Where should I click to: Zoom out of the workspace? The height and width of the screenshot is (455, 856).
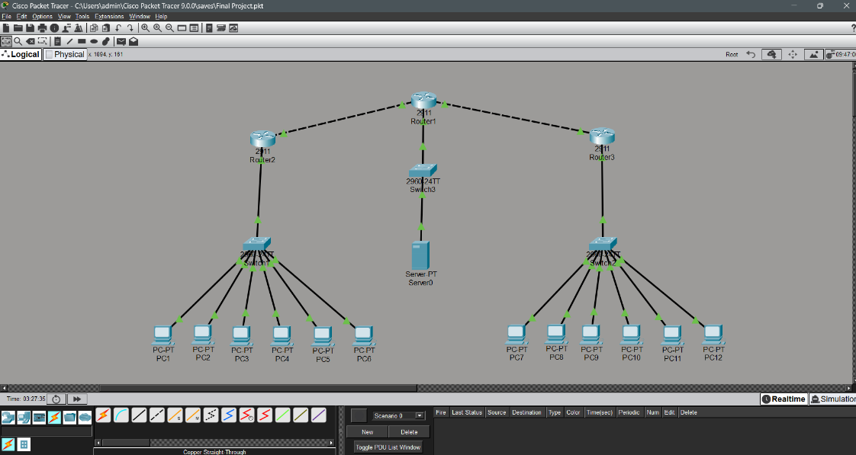170,28
